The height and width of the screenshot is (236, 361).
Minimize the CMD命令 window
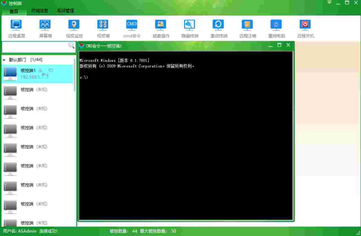[271, 46]
